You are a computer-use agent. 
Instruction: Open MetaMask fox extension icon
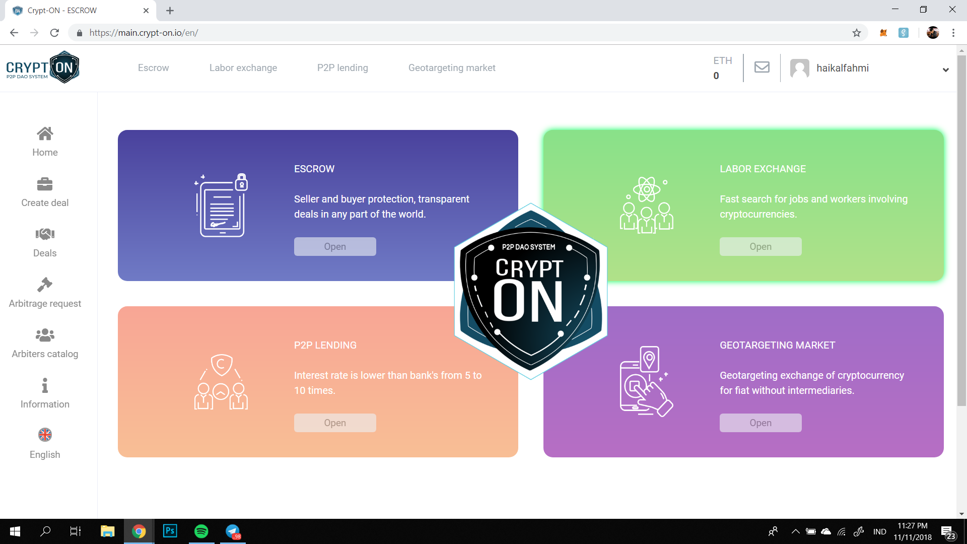[883, 33]
